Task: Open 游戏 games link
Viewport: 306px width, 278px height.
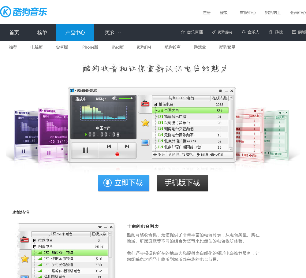Action: pyautogui.click(x=276, y=32)
